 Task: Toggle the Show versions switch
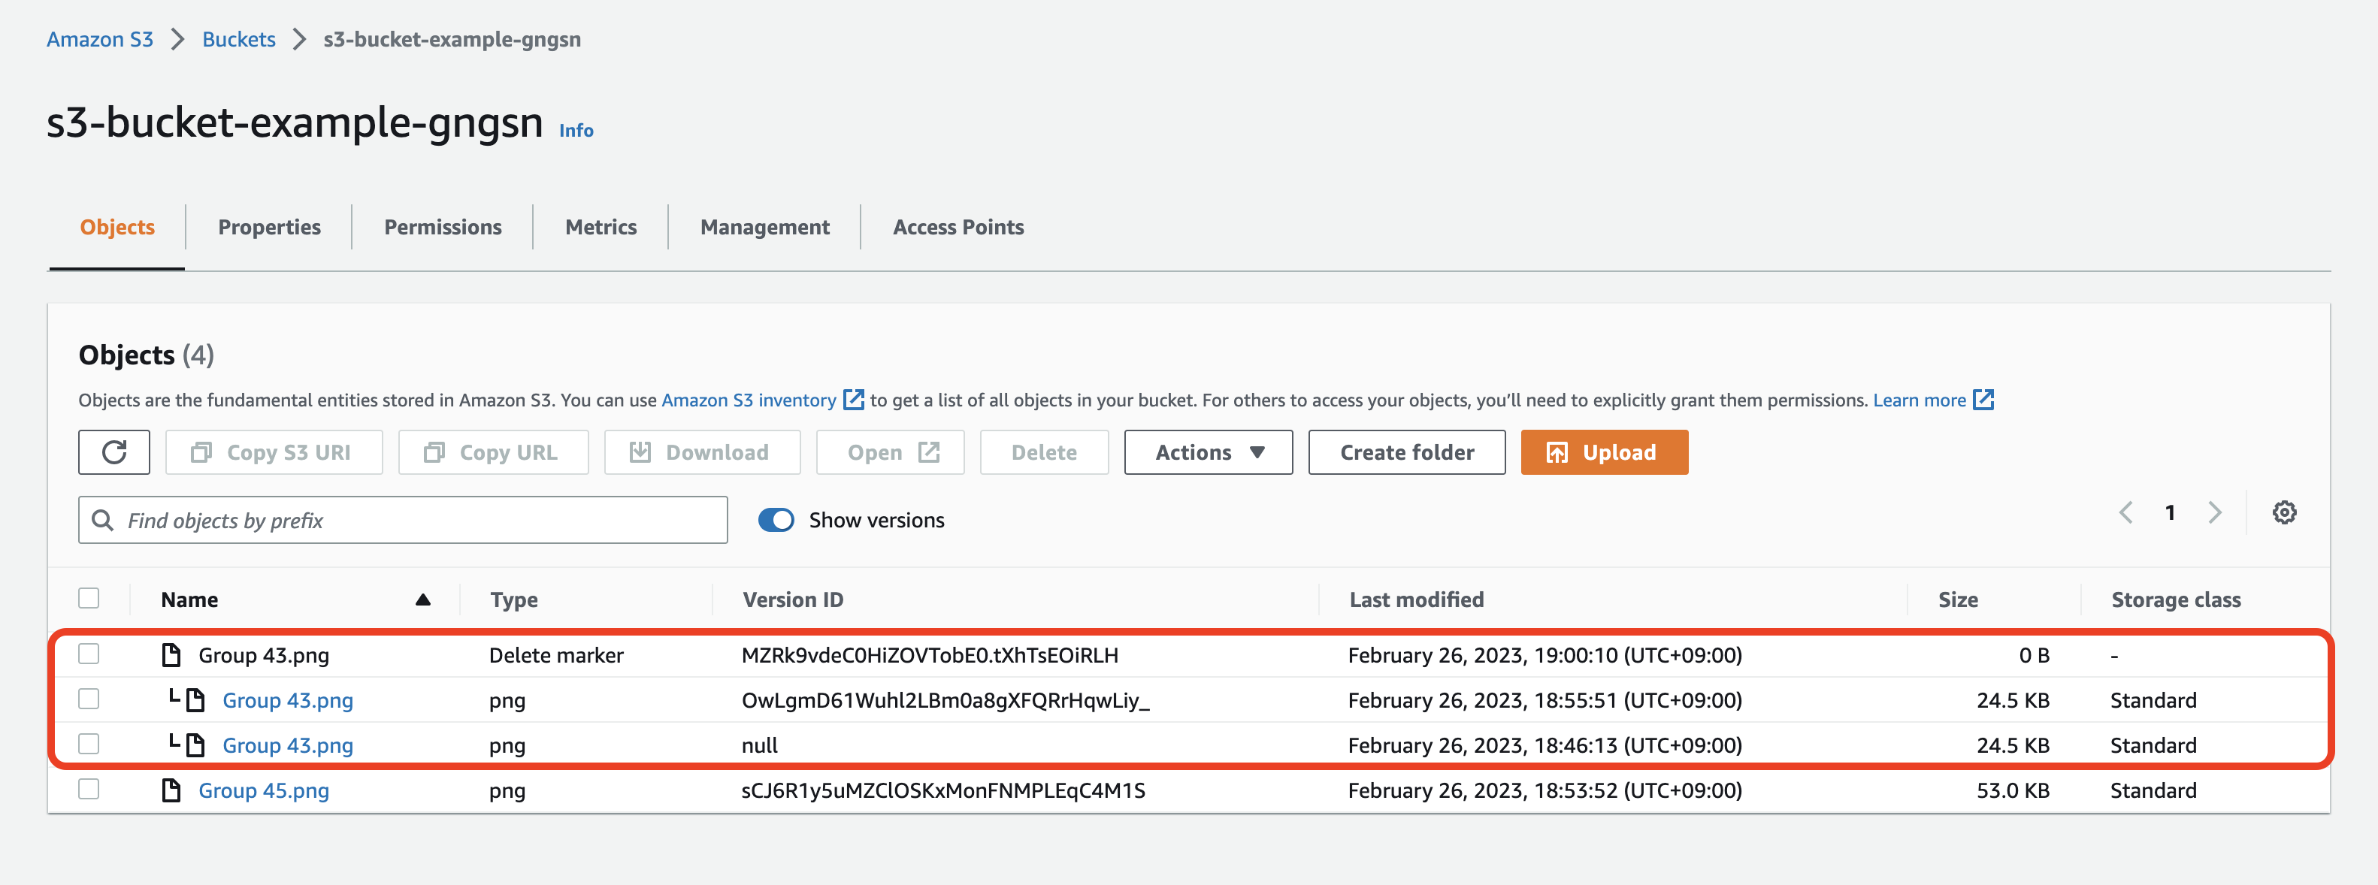point(776,521)
